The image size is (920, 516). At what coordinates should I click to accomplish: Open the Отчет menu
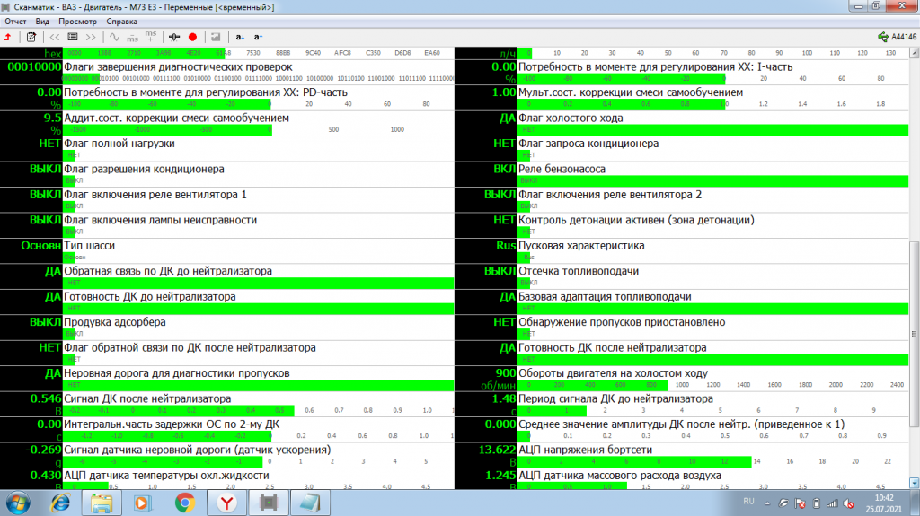16,22
